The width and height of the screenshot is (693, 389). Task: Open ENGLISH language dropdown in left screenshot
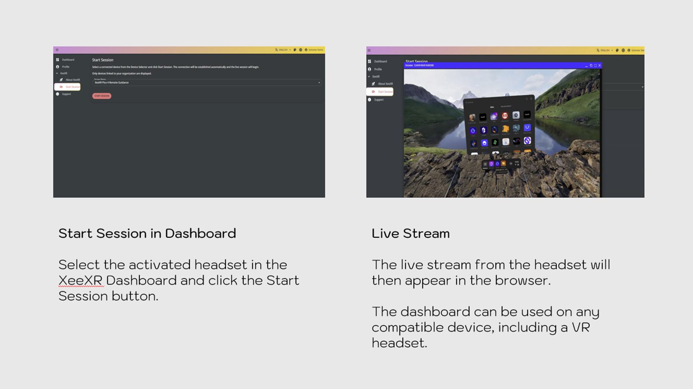tap(283, 50)
